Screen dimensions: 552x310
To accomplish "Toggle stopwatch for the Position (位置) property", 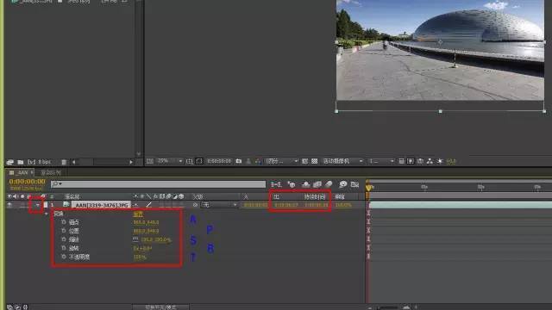I will click(x=64, y=231).
